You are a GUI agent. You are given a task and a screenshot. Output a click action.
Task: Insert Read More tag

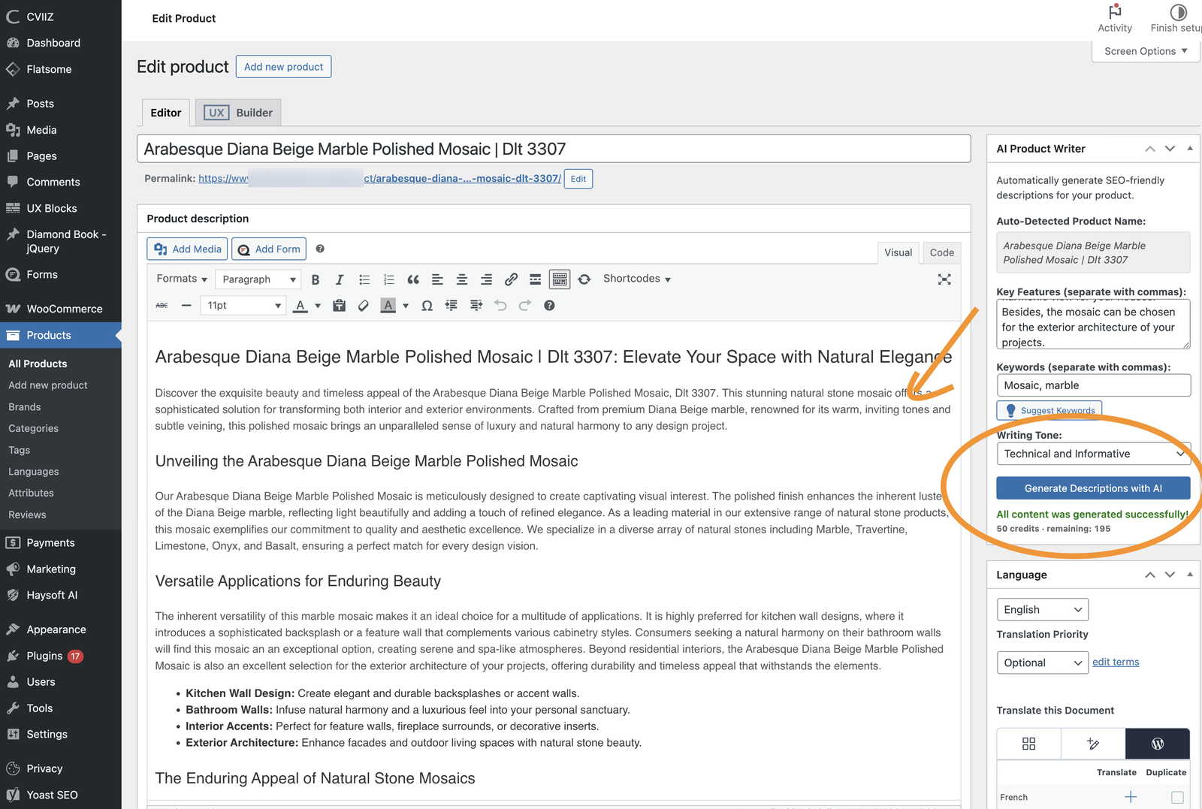(x=535, y=279)
